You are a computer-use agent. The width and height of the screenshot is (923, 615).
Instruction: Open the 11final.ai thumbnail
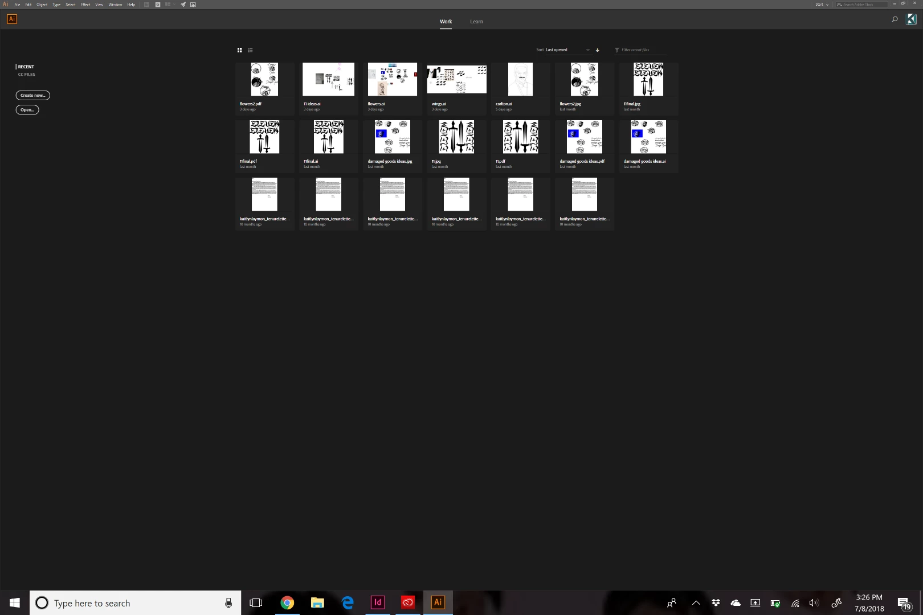[x=328, y=137]
